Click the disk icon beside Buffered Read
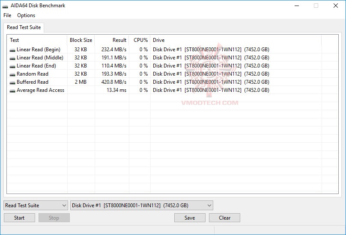 click(12, 82)
